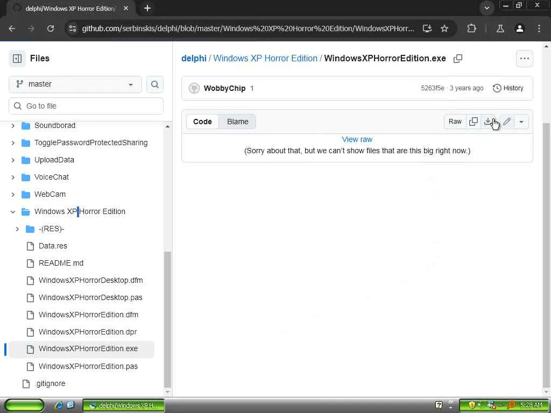This screenshot has width=551, height=413.
Task: Click the help question mark tray icon
Action: point(439,405)
